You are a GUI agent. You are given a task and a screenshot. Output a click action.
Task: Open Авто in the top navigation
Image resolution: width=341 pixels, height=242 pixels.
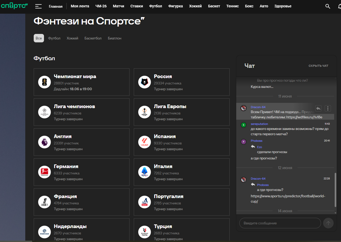pos(264,6)
